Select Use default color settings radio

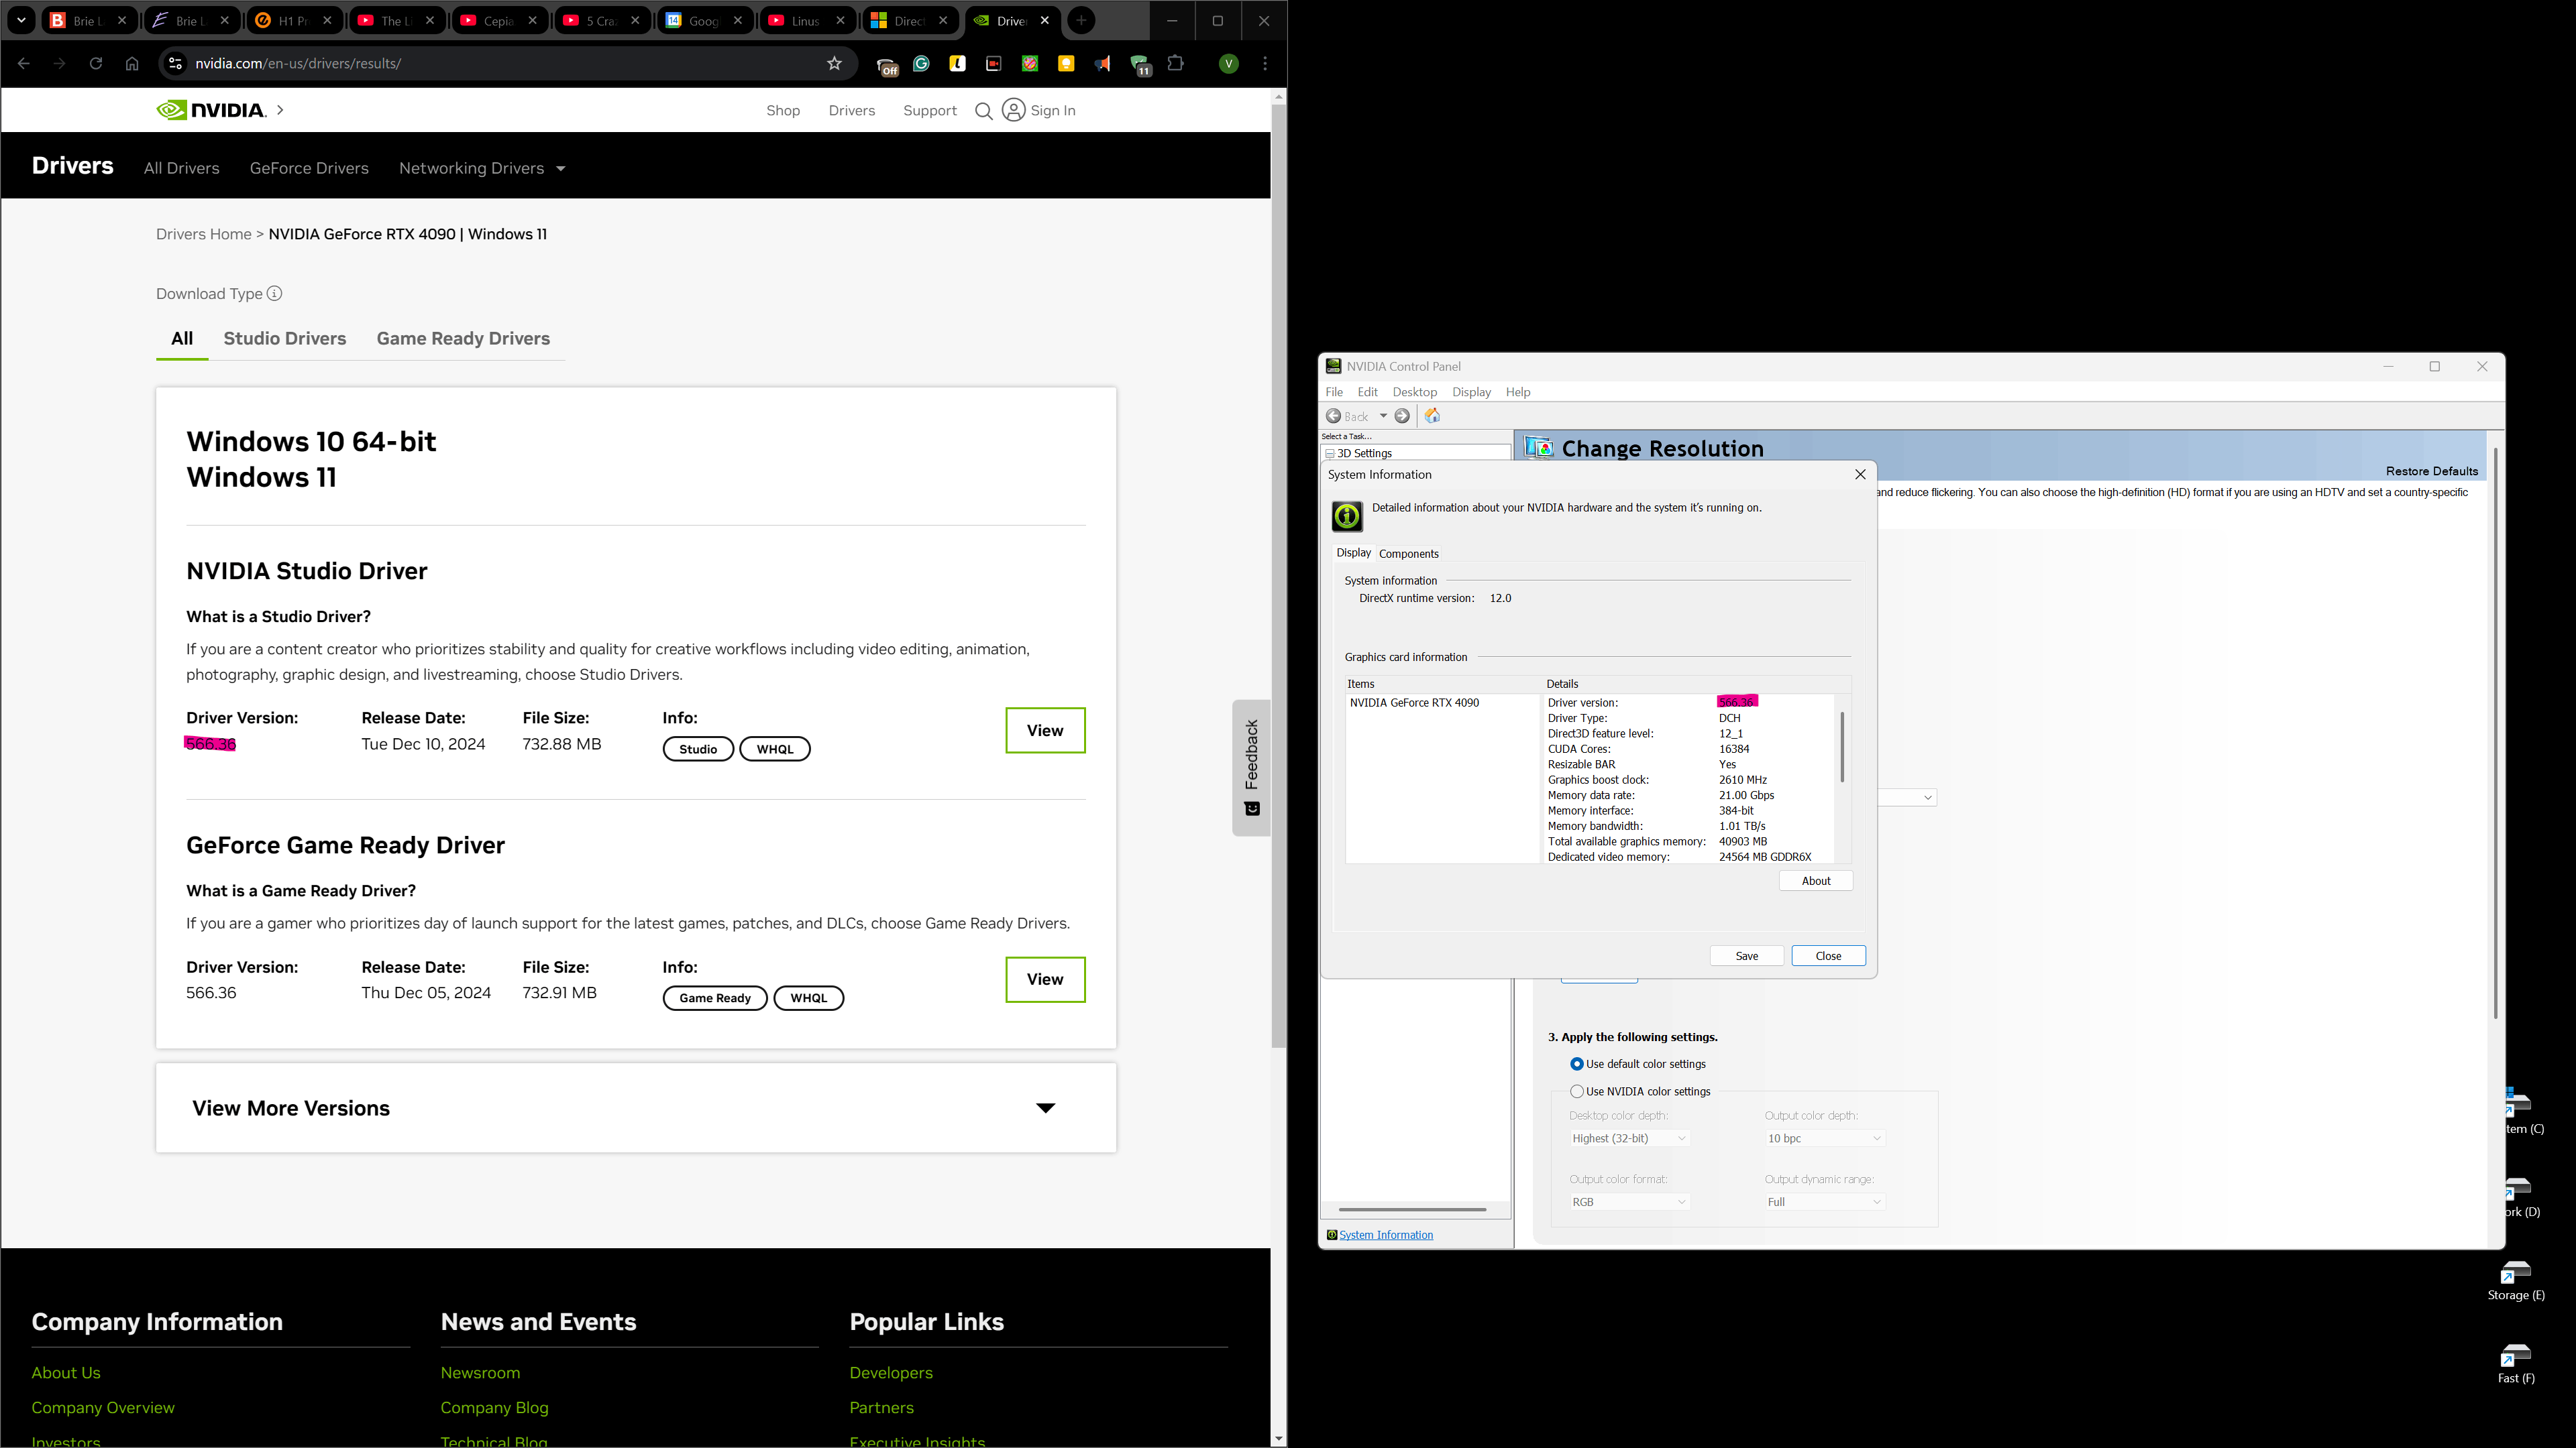[x=1577, y=1065]
